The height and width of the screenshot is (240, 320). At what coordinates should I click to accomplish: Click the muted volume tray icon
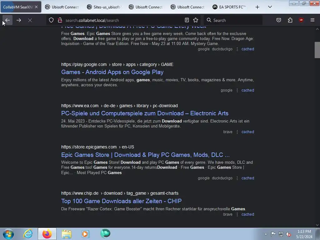click(288, 234)
